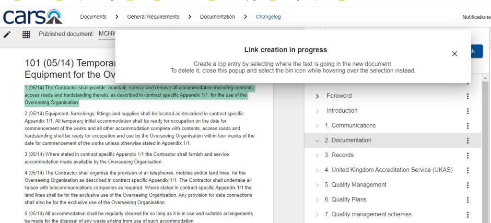Collapse the 2. Documentation section
Image resolution: width=491 pixels, height=223 pixels.
(x=317, y=141)
